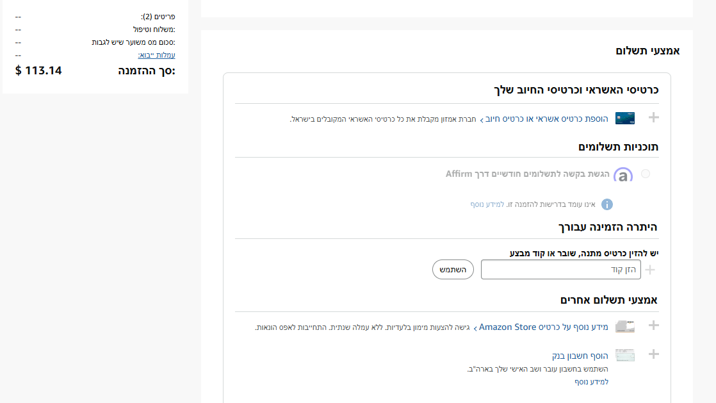This screenshot has height=403, width=716.
Task: Click the blue credit card image icon
Action: click(624, 119)
